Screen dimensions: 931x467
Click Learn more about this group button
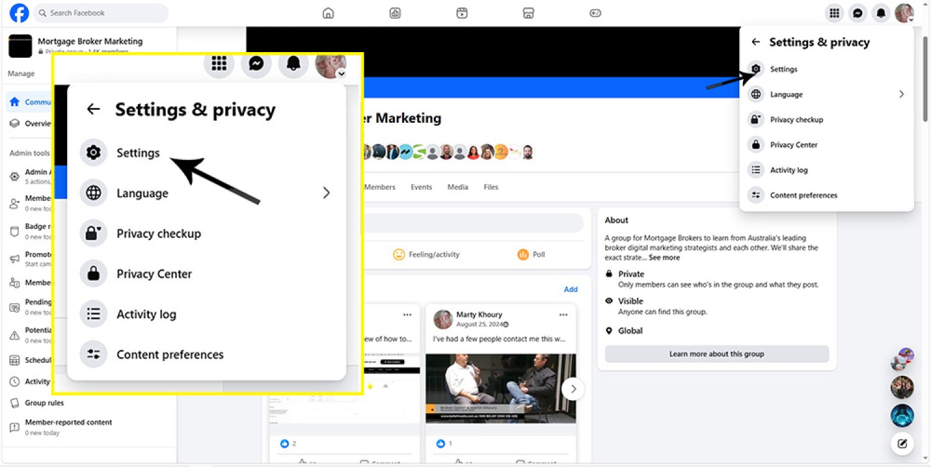pyautogui.click(x=716, y=354)
